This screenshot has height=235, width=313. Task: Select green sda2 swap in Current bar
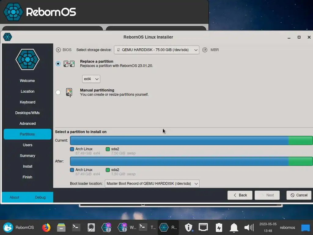click(x=300, y=140)
